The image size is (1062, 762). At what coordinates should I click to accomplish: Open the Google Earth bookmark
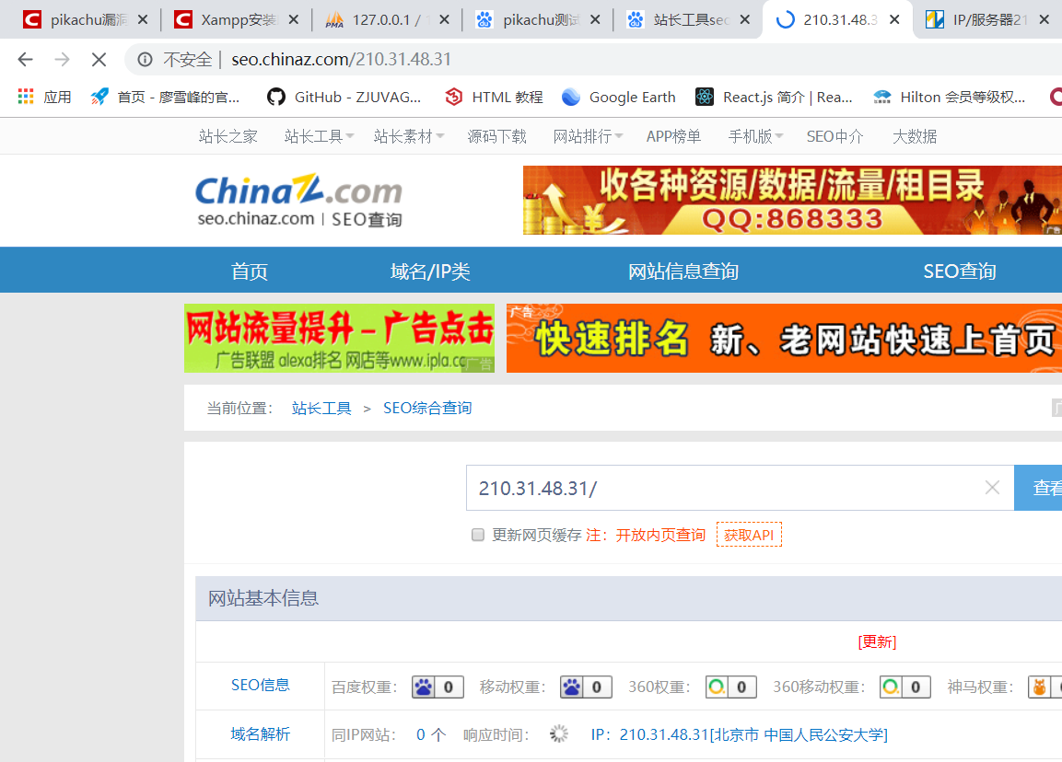pos(619,97)
